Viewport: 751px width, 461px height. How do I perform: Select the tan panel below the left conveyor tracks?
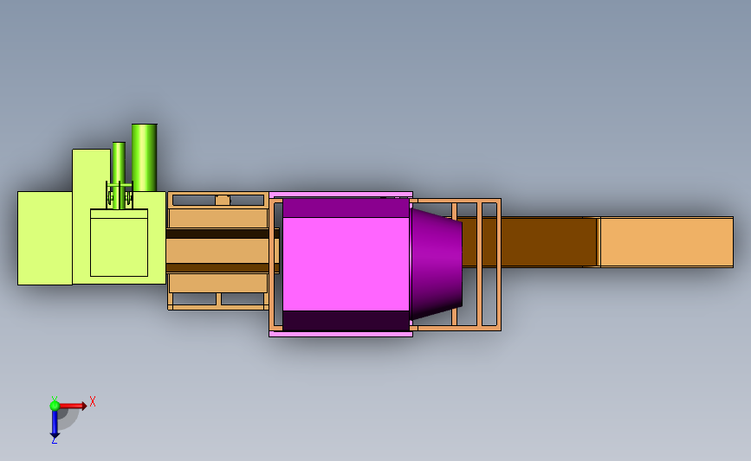pos(218,283)
